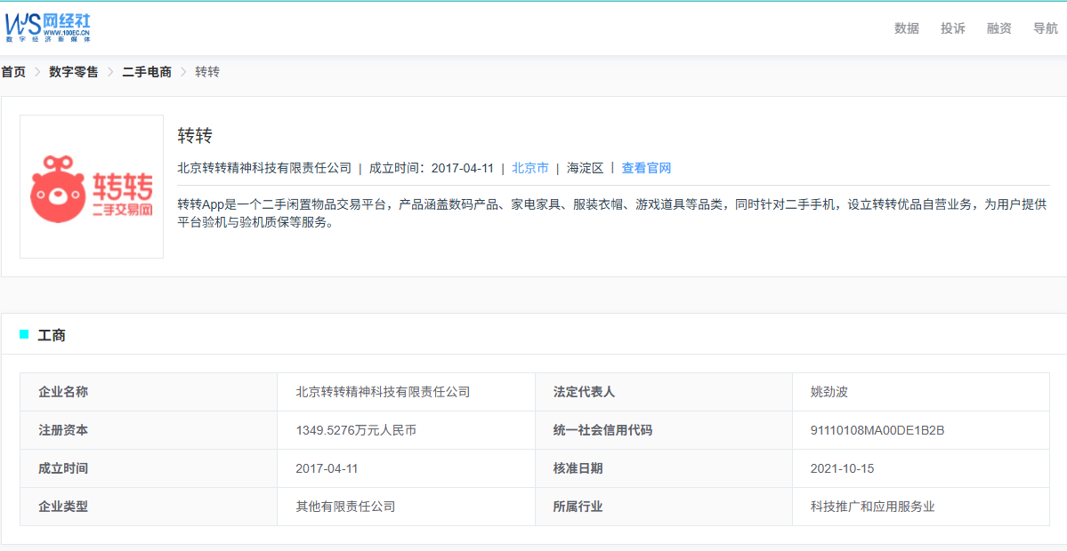Click 1349.5276万元人民币 value cell
The height and width of the screenshot is (551, 1067).
[x=407, y=430]
